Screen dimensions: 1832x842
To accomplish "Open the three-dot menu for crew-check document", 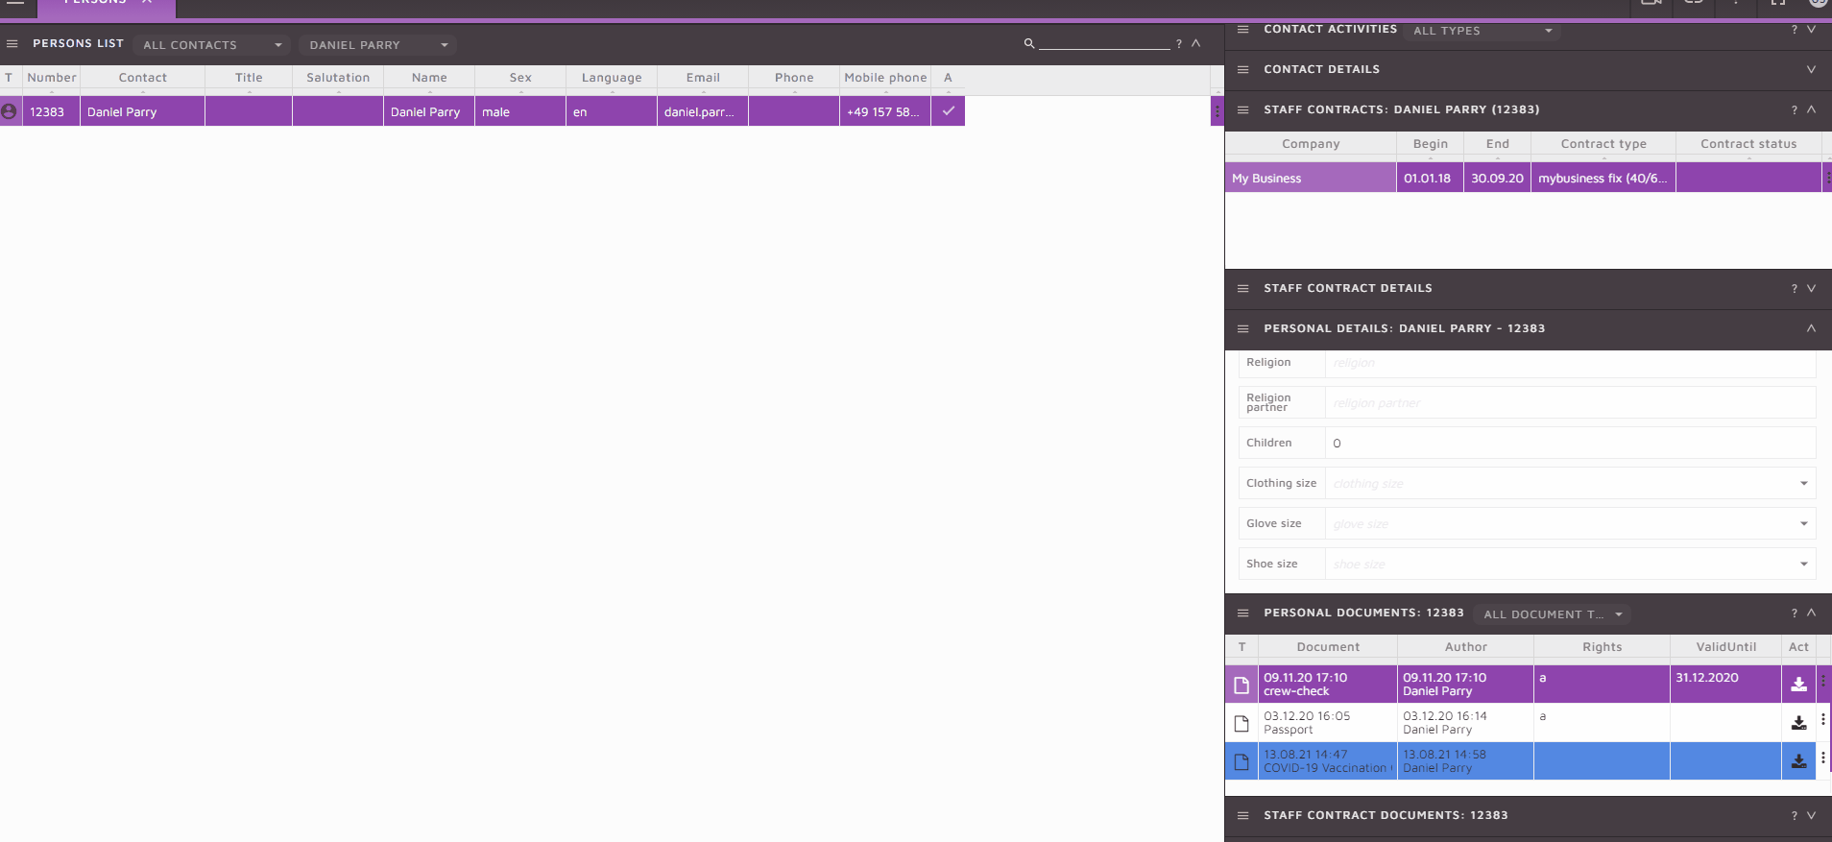I will coord(1823,682).
